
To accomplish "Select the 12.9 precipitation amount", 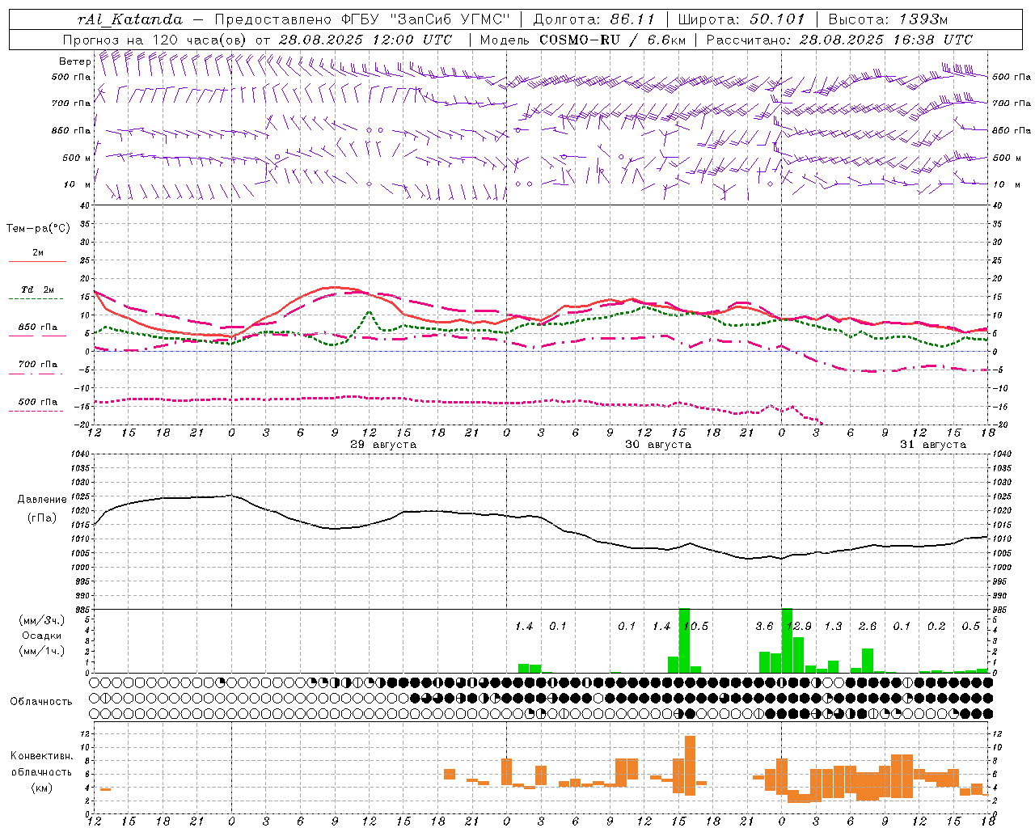I will (799, 627).
